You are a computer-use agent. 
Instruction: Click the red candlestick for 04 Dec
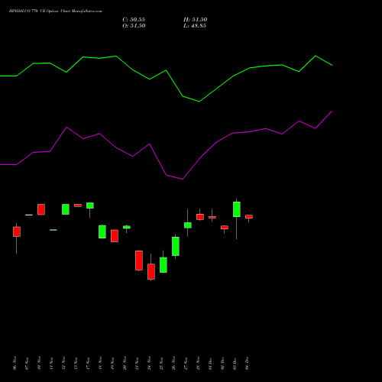pyautogui.click(x=249, y=217)
